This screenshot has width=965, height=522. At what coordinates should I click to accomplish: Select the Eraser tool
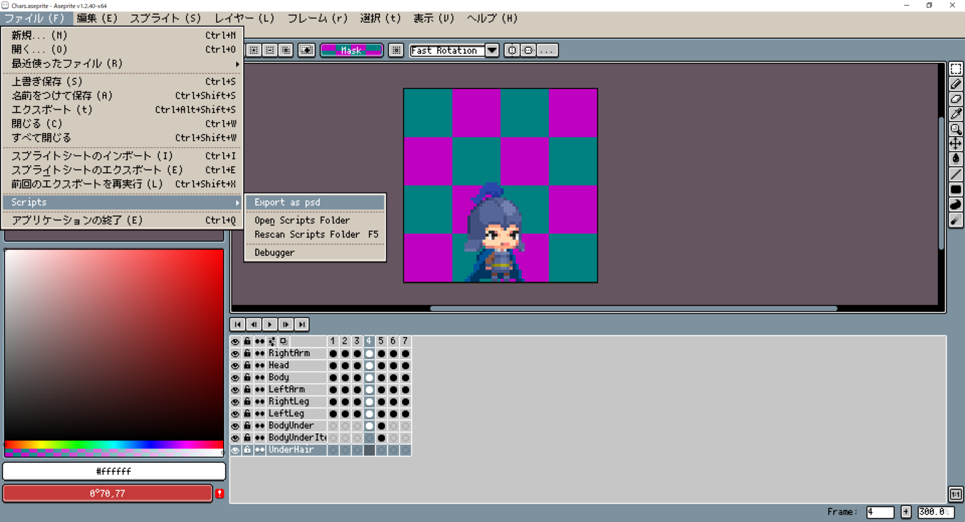pyautogui.click(x=956, y=99)
